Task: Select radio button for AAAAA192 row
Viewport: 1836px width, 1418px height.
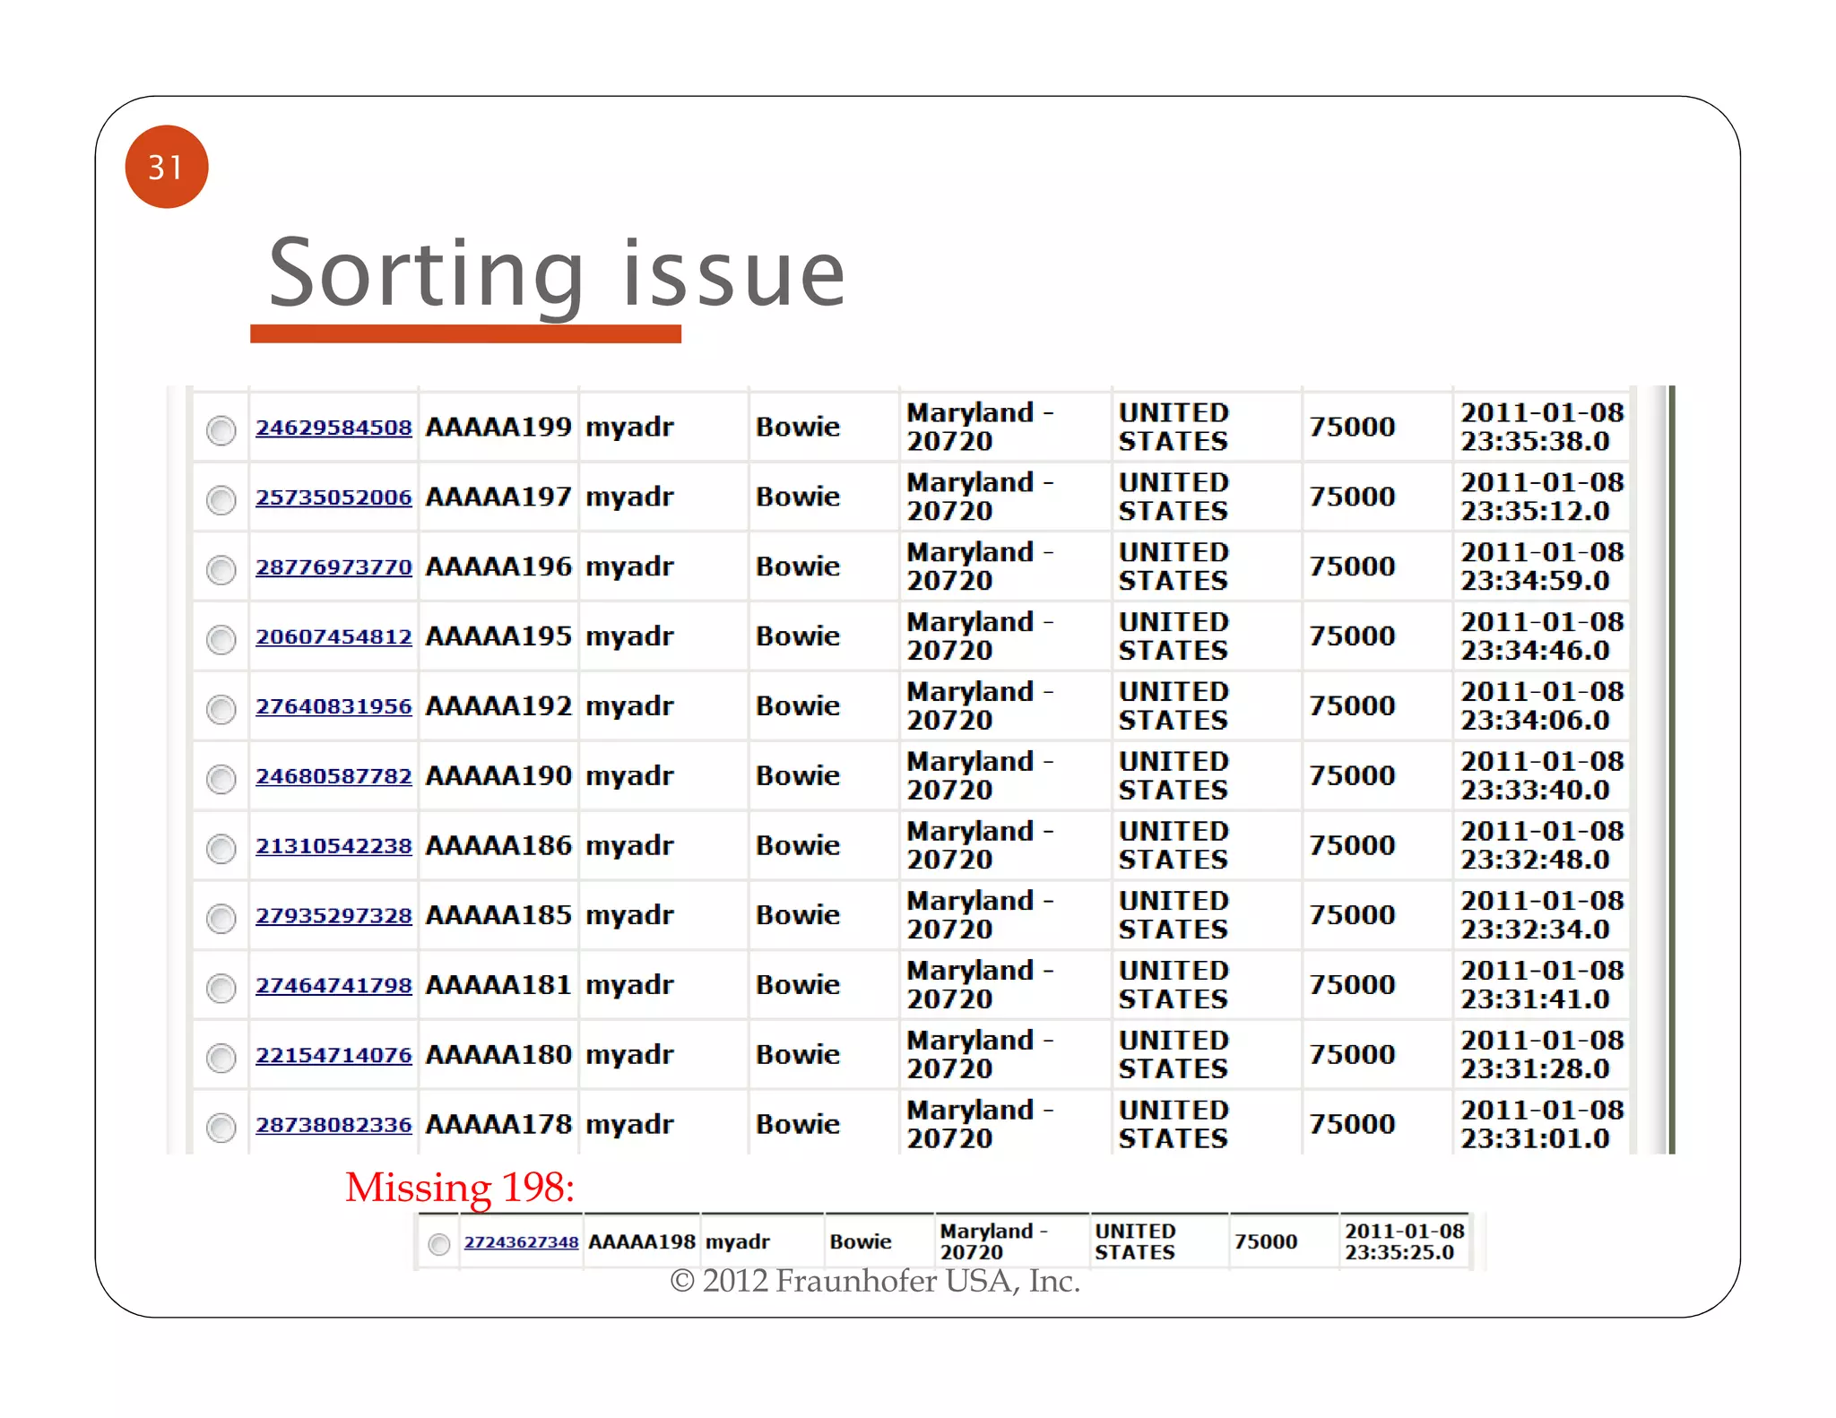Action: tap(221, 710)
